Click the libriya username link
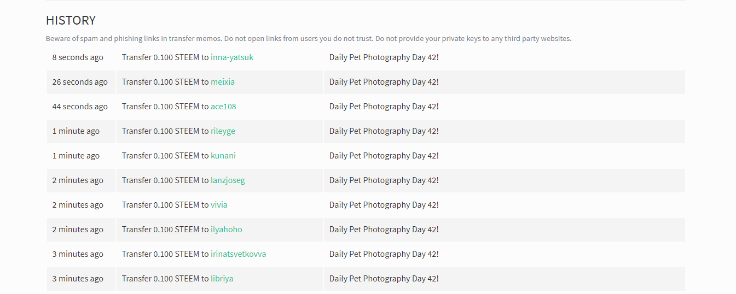 click(x=222, y=279)
